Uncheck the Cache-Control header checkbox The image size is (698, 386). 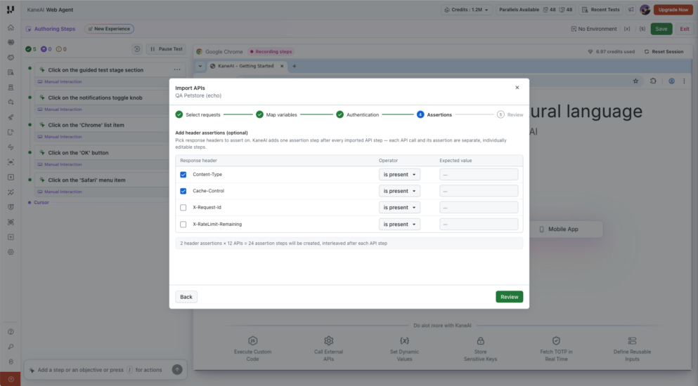click(x=183, y=191)
